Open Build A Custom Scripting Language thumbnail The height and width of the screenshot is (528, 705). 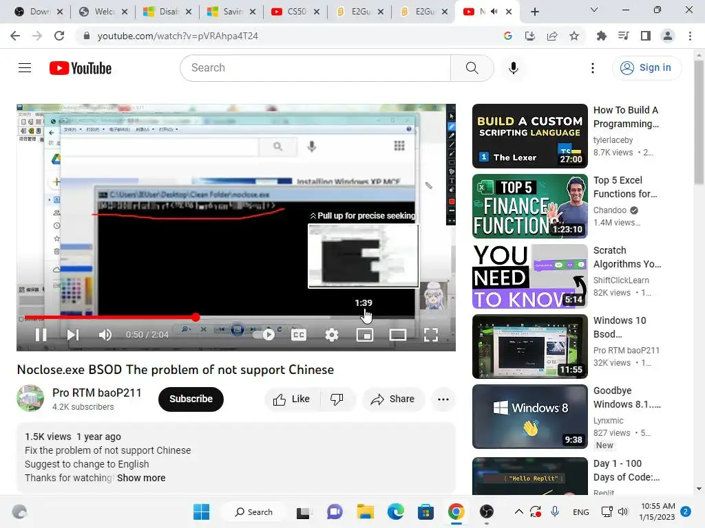point(529,136)
